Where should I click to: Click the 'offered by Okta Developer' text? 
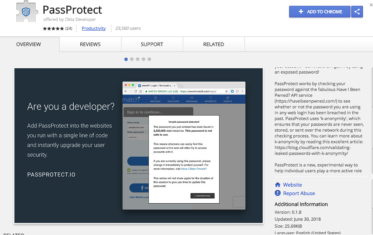click(x=69, y=19)
